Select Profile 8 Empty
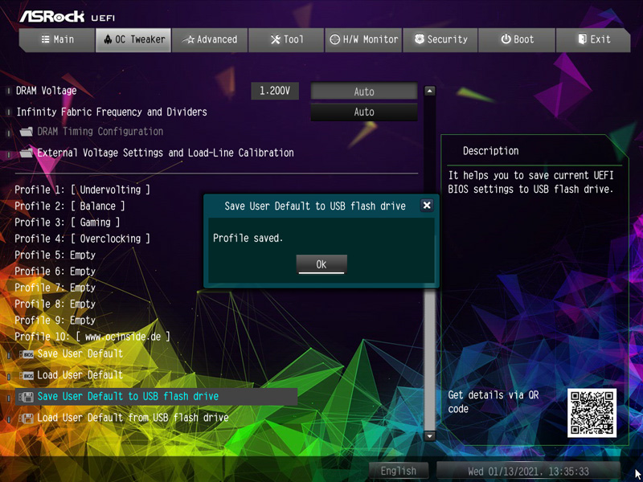 pos(55,304)
